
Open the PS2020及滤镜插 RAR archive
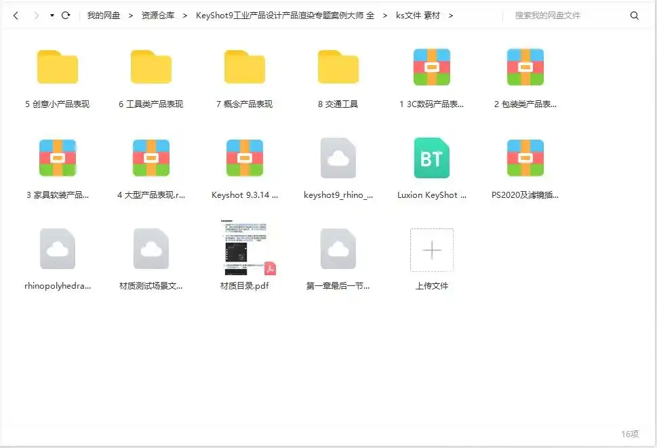[525, 157]
